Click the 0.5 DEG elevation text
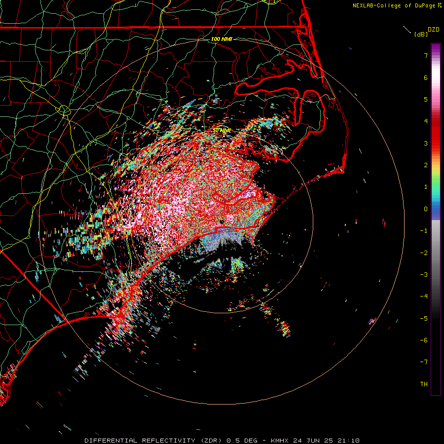Viewport: 444px width, 444px height. pos(242,441)
